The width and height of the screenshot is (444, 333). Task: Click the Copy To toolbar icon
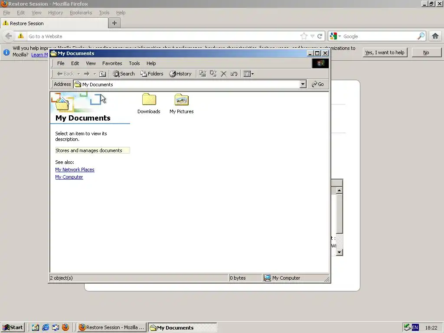coord(213,74)
